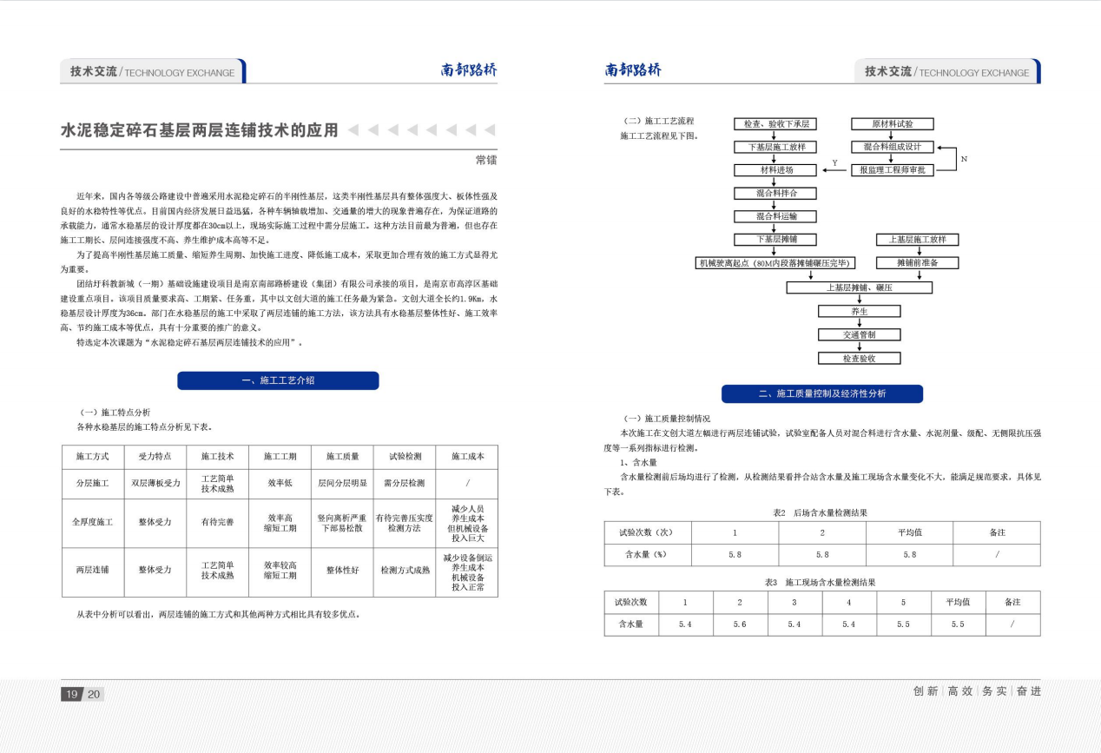Viewport: 1101px width, 753px height.
Task: Click the 减少设备倒运 cost cell
Action: (467, 571)
